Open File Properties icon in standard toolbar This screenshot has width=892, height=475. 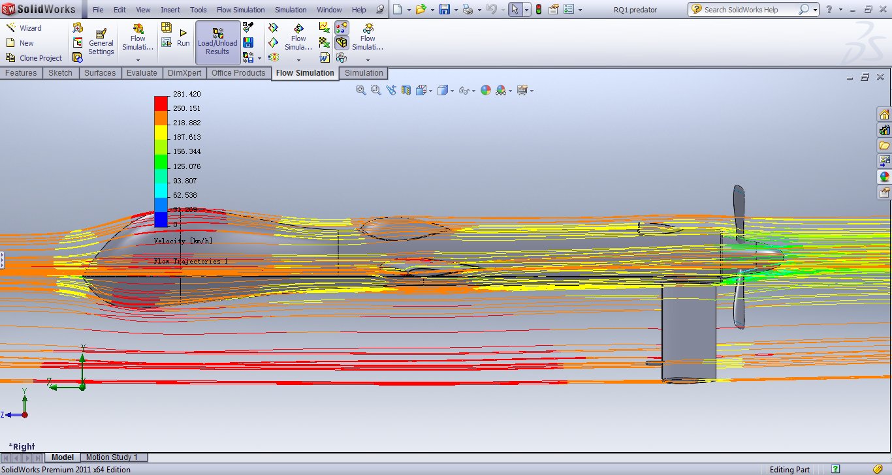tap(554, 9)
